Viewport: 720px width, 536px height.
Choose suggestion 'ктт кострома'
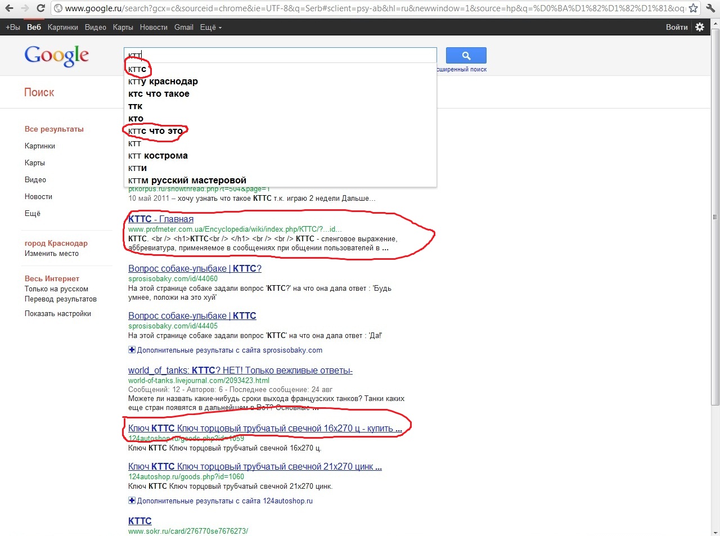point(280,156)
